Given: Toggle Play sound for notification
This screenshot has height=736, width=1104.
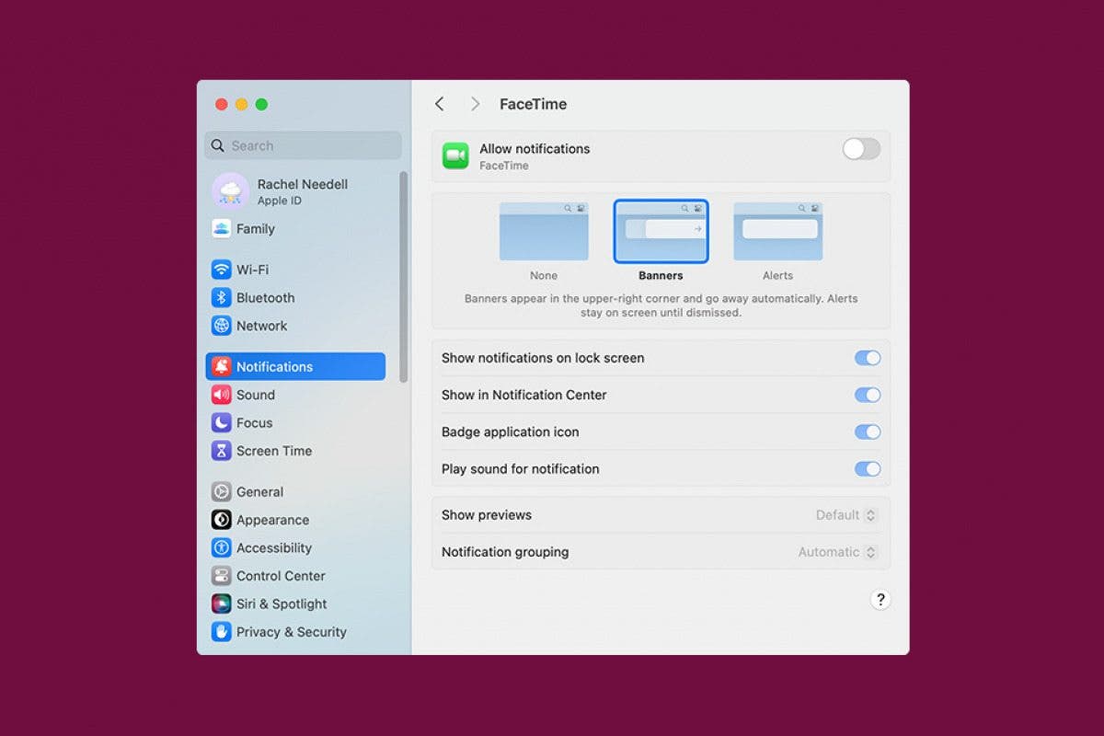Looking at the screenshot, I should coord(867,469).
